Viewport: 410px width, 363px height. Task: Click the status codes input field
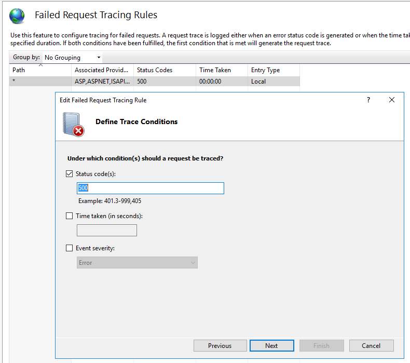pyautogui.click(x=151, y=188)
